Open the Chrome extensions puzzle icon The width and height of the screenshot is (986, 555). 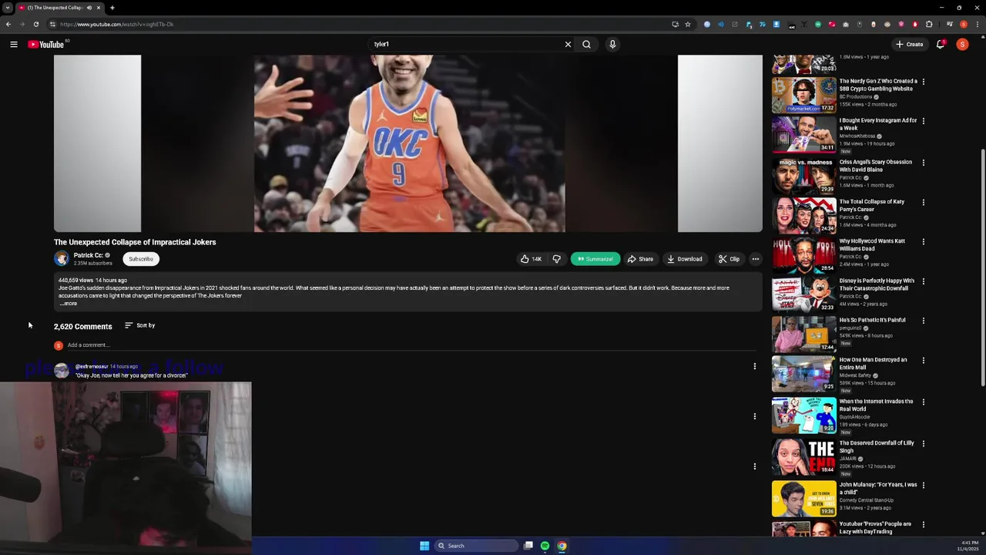[x=929, y=24]
